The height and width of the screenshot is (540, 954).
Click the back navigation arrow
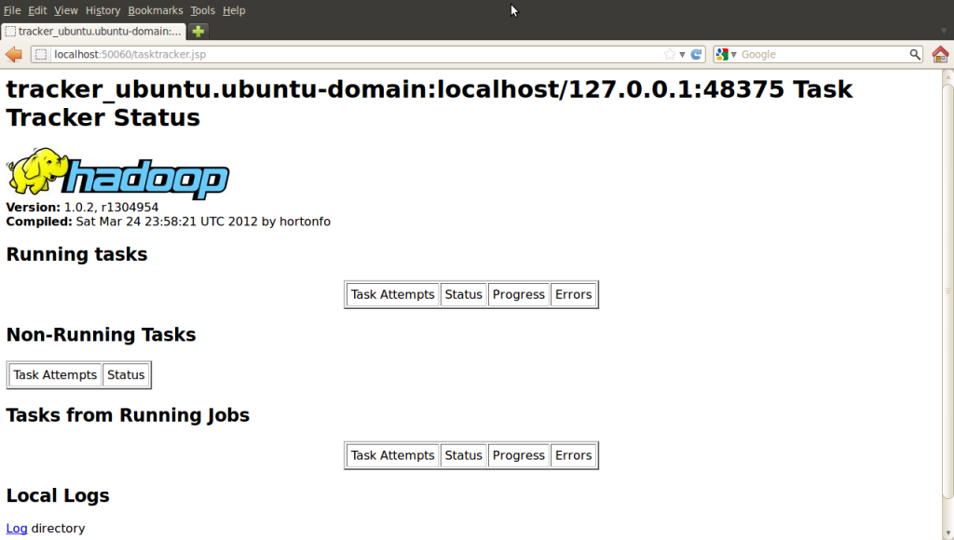pos(13,54)
